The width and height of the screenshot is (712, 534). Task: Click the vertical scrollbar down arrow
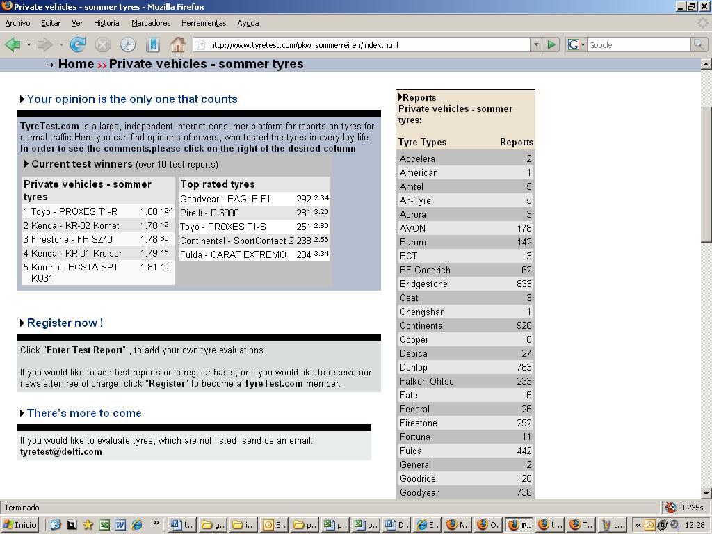tap(706, 494)
